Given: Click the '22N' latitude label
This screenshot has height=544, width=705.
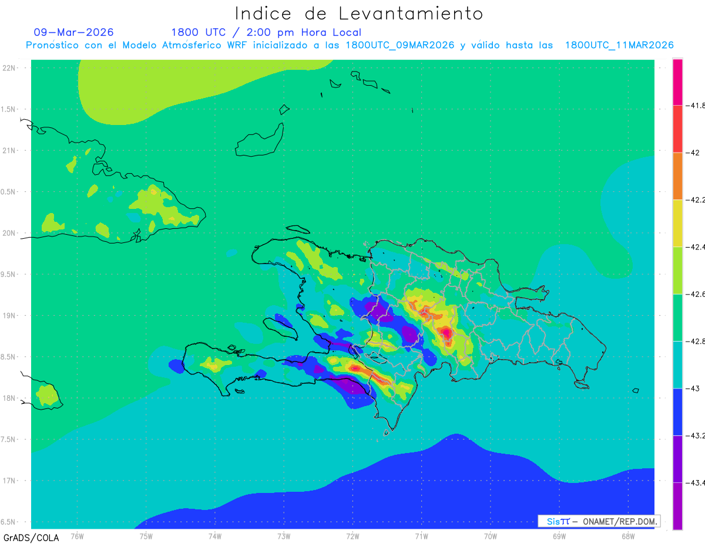Looking at the screenshot, I should (x=9, y=67).
